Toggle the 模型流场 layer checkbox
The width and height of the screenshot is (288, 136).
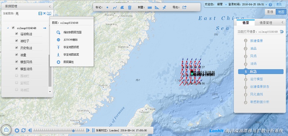17,68
